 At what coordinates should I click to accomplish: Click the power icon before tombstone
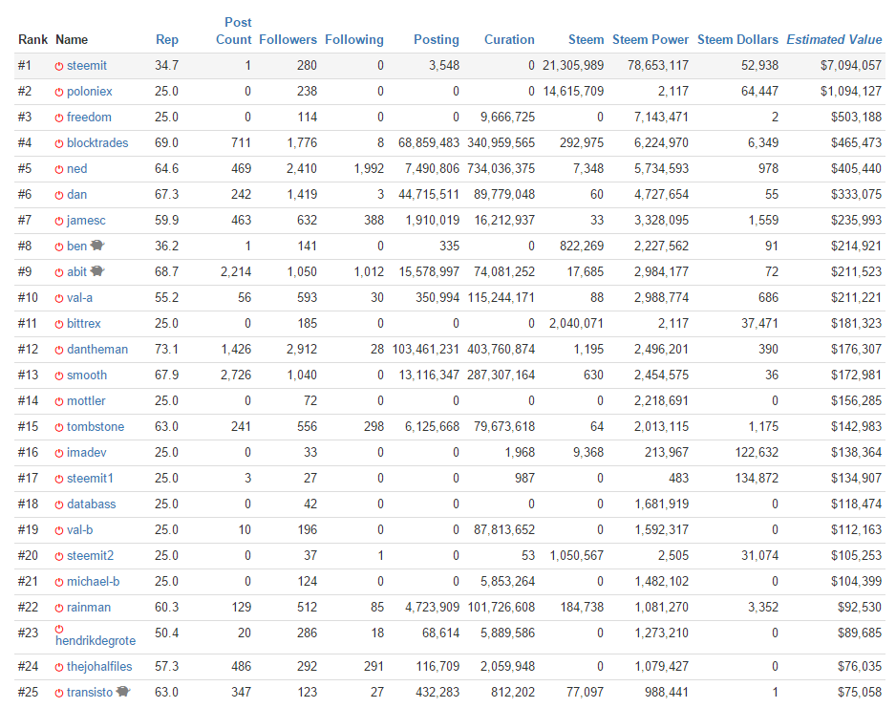coord(59,427)
